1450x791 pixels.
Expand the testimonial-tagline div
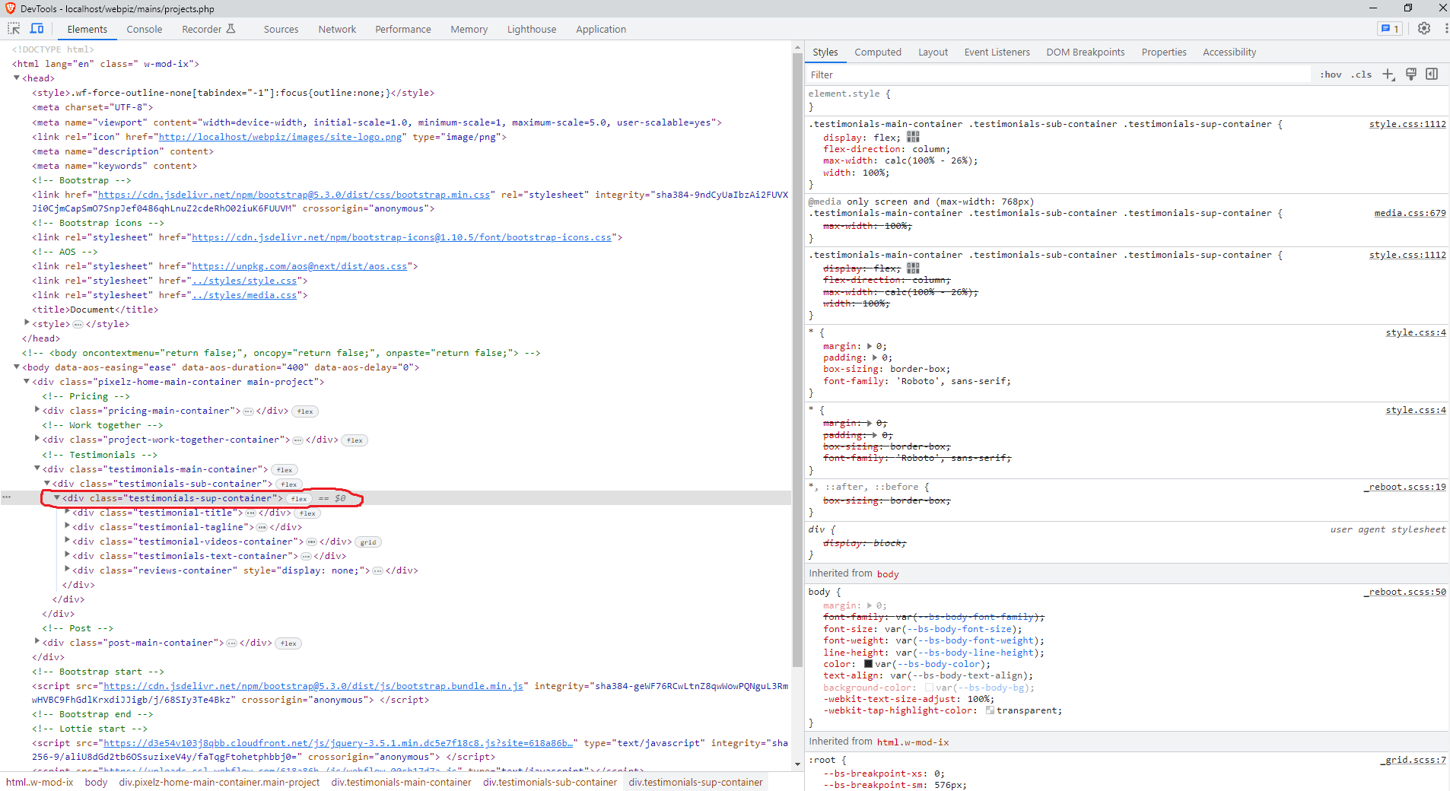pos(67,526)
